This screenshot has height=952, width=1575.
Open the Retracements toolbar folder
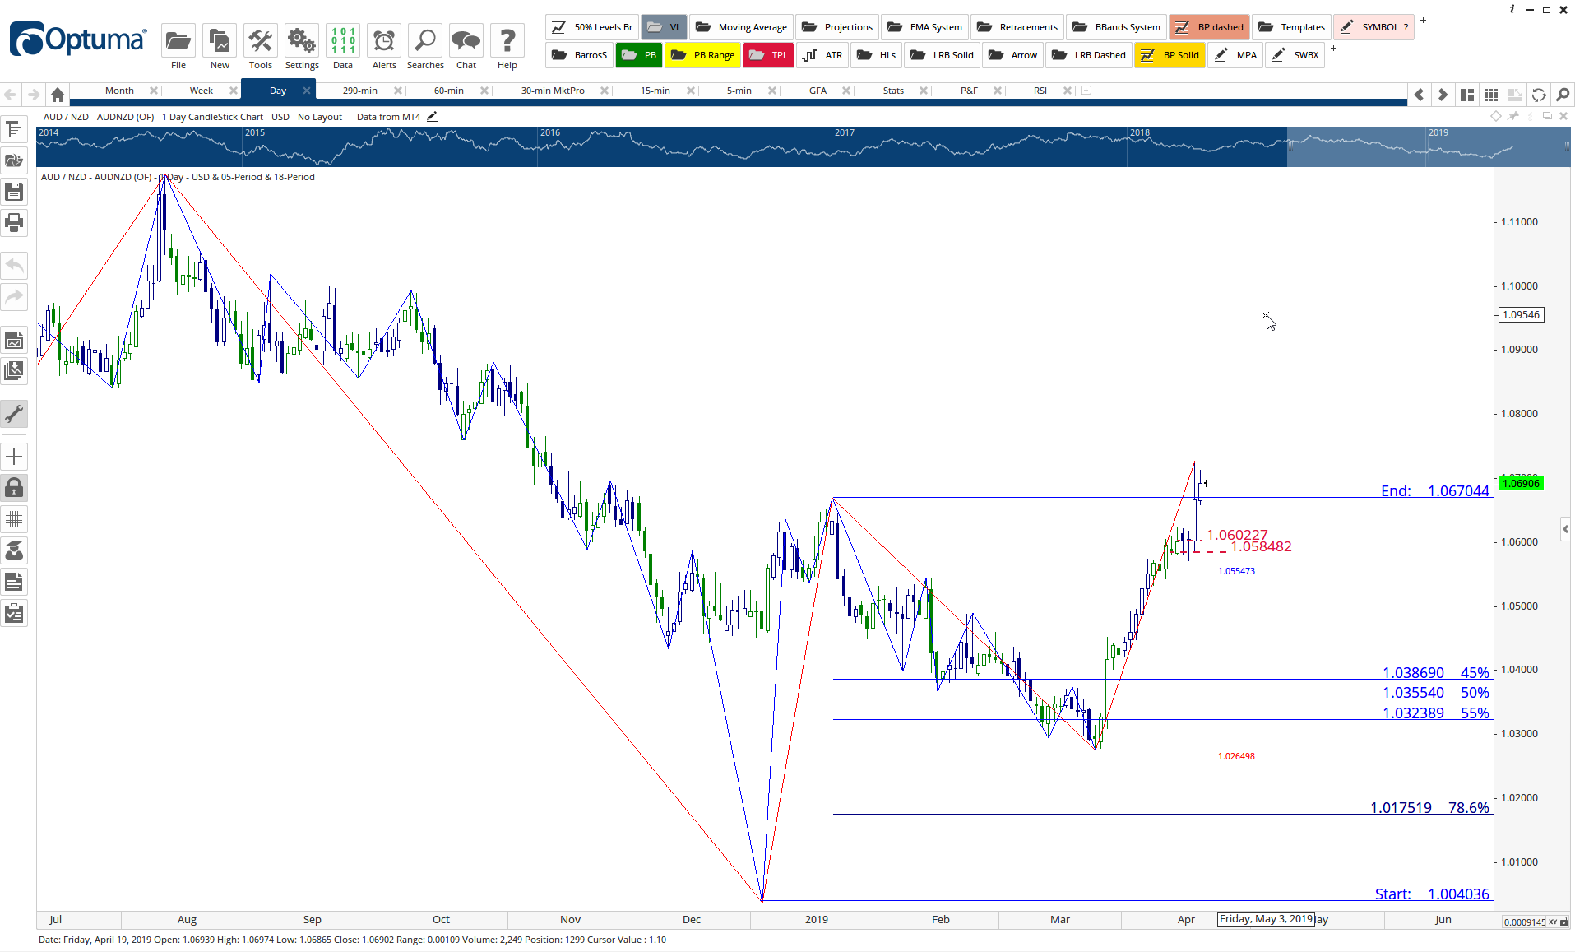click(1017, 27)
